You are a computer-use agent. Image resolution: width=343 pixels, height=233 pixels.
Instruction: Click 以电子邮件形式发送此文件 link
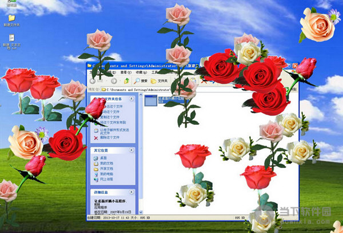pos(111,131)
